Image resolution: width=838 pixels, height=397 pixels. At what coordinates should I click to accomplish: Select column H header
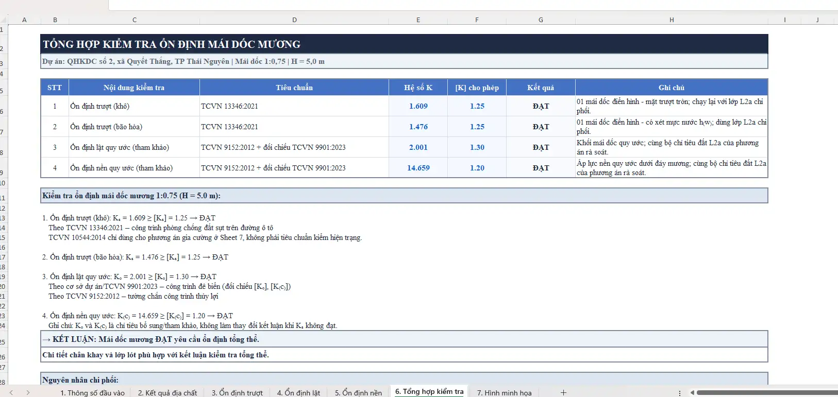pyautogui.click(x=672, y=20)
